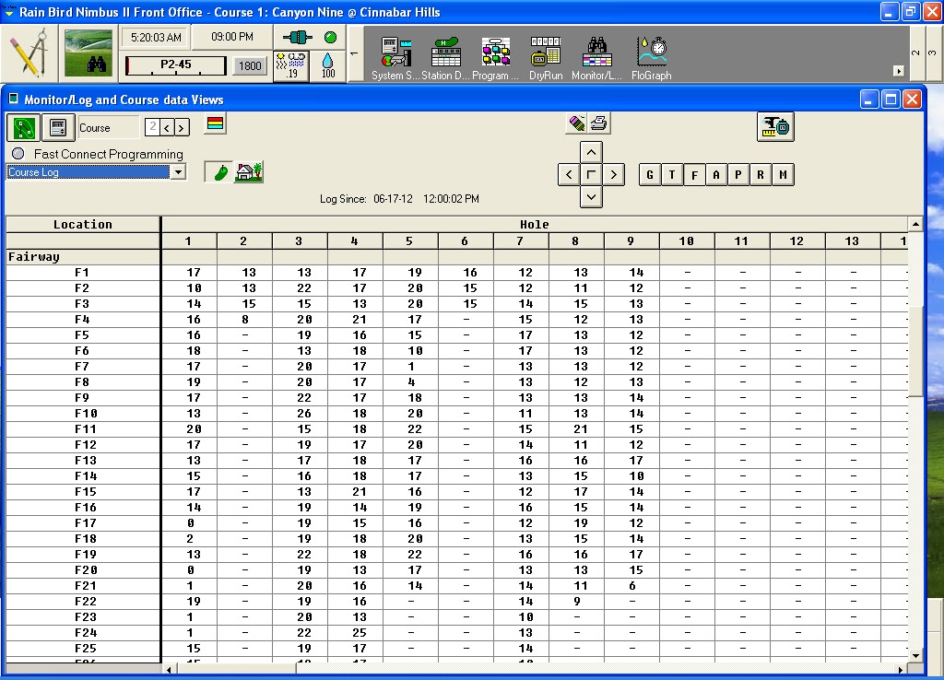This screenshot has width=944, height=680.
Task: Open Program Detail from the launcher bar
Action: pyautogui.click(x=495, y=58)
